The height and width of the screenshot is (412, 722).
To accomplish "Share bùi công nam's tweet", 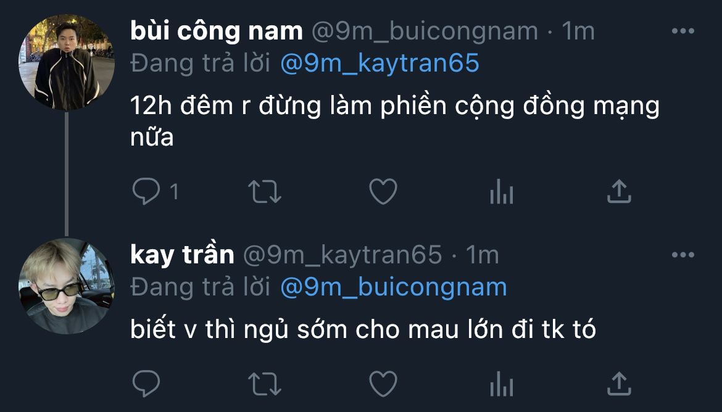I will click(619, 191).
